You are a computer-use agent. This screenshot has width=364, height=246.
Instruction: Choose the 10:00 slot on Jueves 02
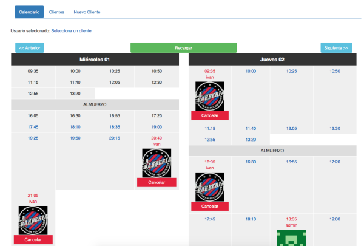tap(251, 71)
